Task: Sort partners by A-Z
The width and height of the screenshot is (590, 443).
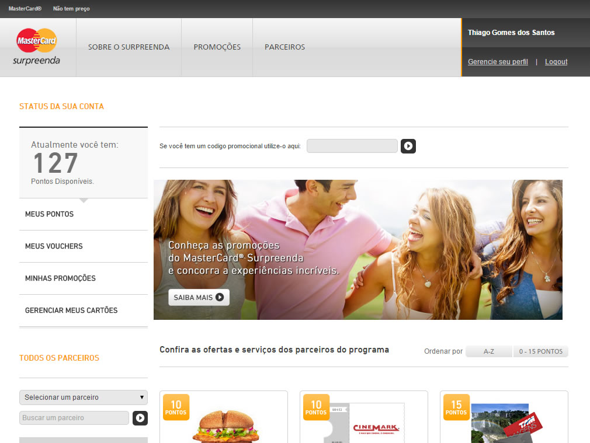Action: 489,351
